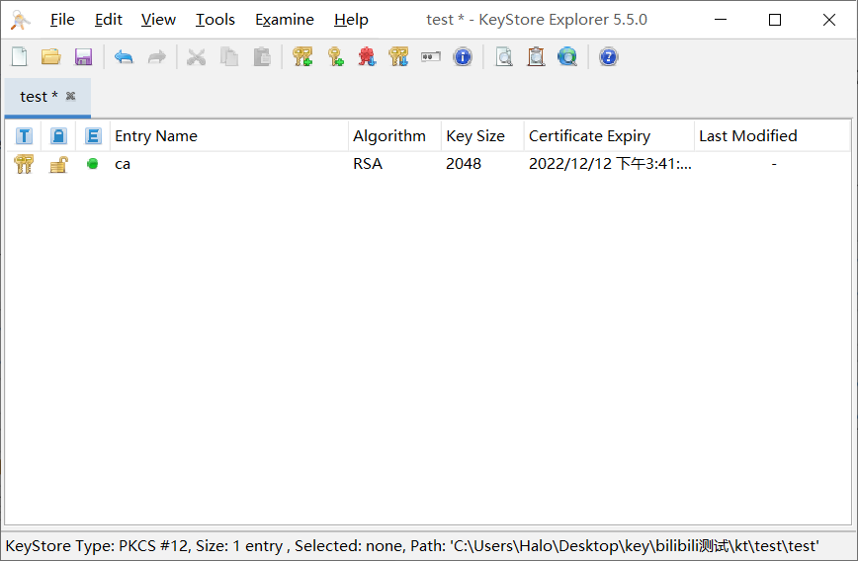Screen dimensions: 858x561
Task: Sort by the T entry type column header
Action: (x=24, y=135)
